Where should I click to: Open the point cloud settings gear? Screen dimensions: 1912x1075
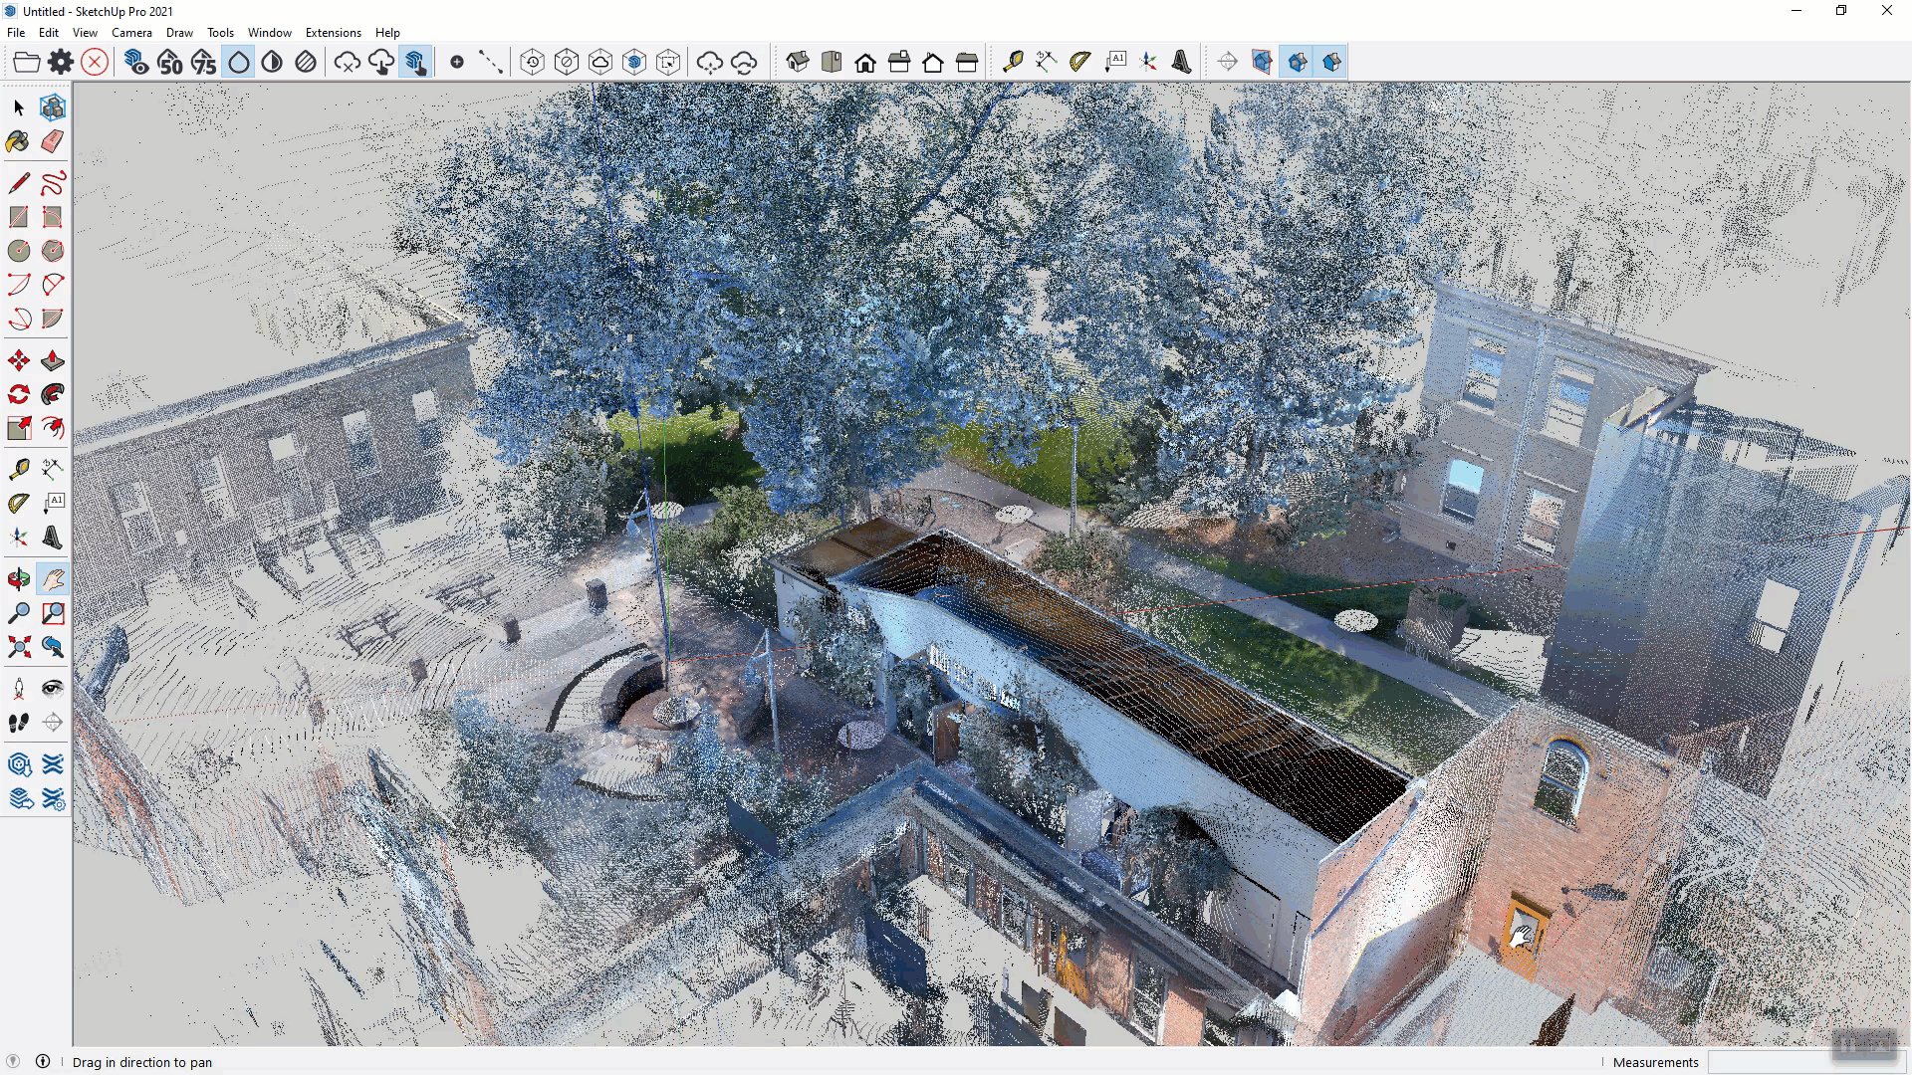click(x=60, y=61)
